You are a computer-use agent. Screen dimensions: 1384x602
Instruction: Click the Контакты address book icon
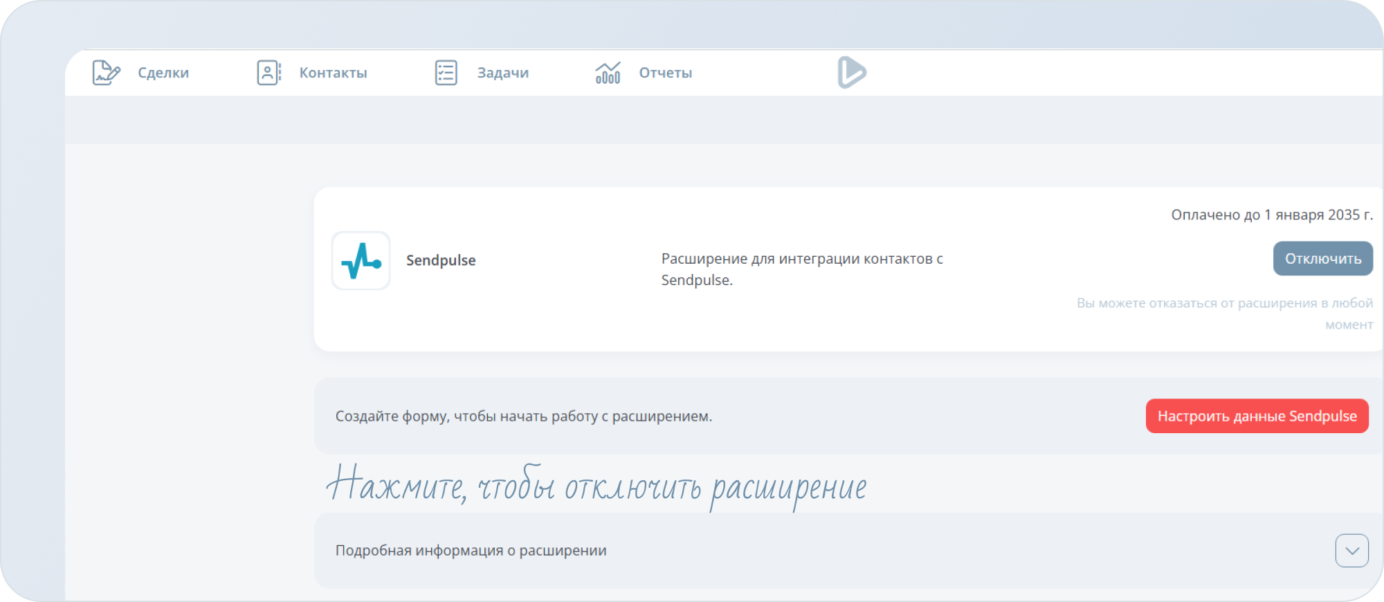pyautogui.click(x=268, y=73)
